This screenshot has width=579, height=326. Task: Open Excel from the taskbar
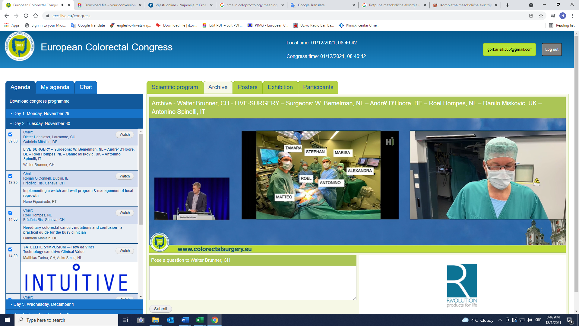point(200,320)
